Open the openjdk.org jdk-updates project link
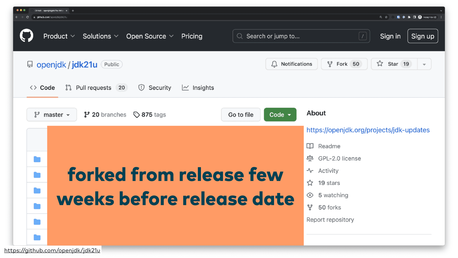 click(368, 130)
